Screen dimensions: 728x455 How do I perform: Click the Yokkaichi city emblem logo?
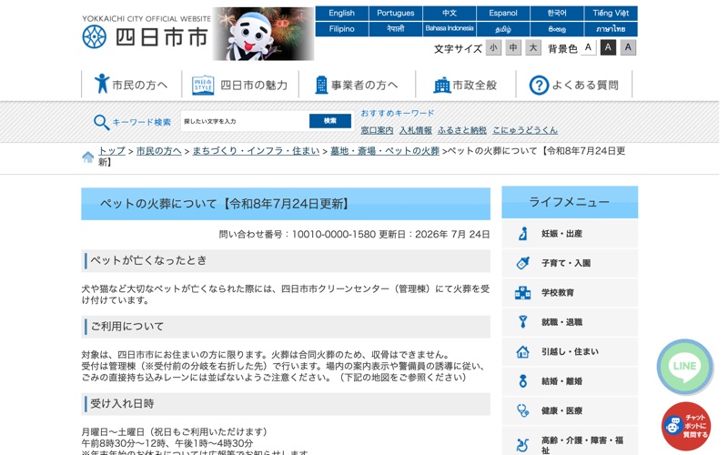pyautogui.click(x=95, y=37)
